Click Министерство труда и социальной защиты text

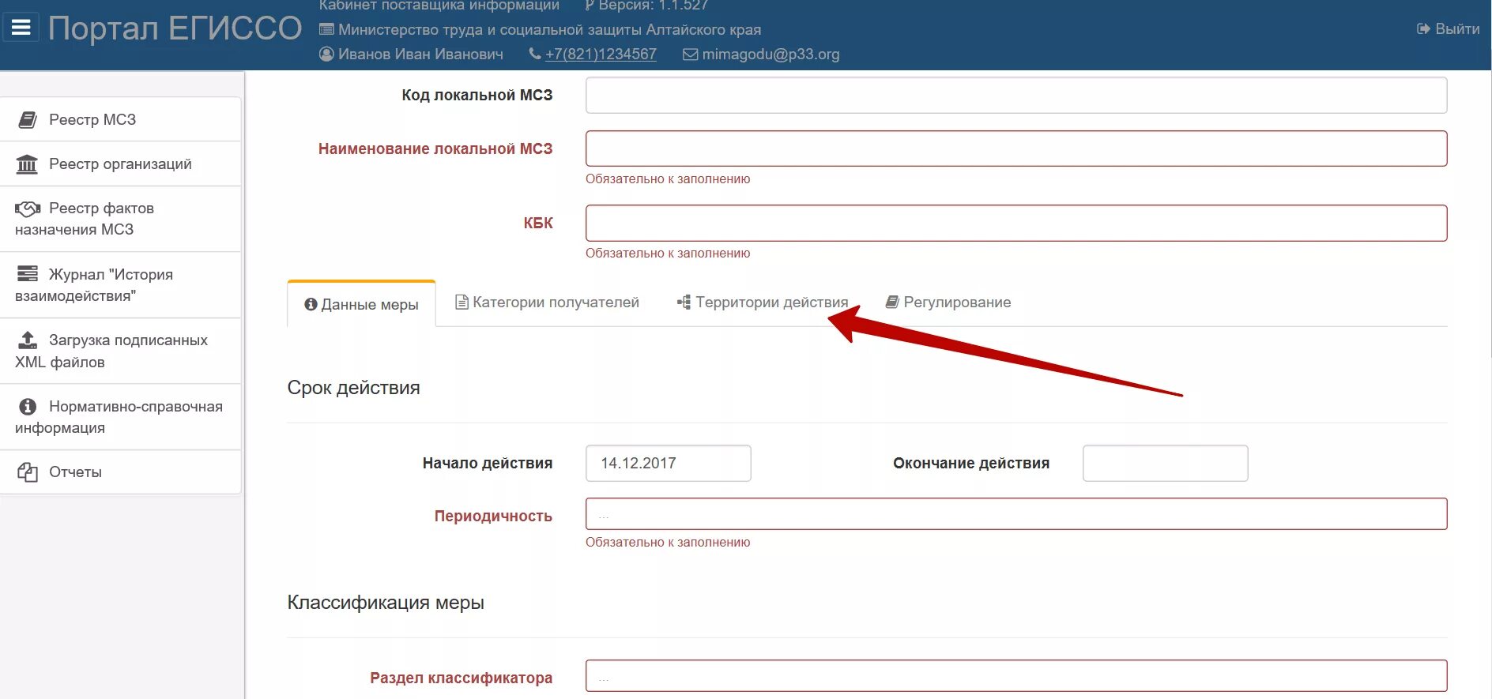549,29
